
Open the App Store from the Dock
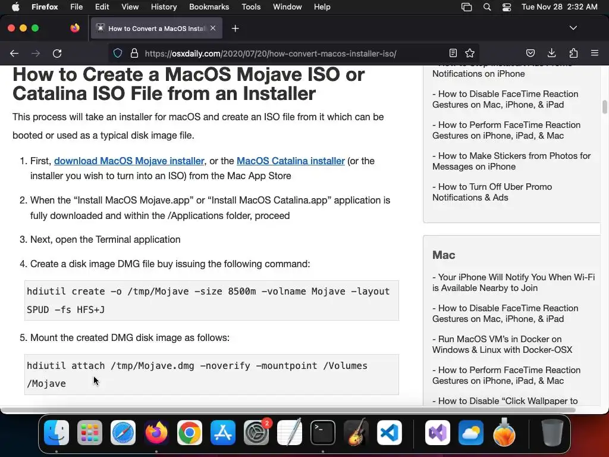coord(223,433)
